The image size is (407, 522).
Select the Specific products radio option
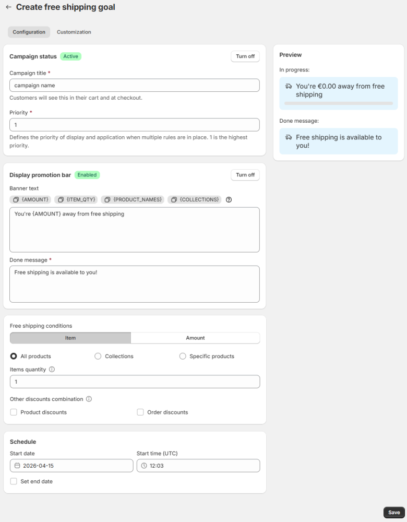click(x=183, y=357)
